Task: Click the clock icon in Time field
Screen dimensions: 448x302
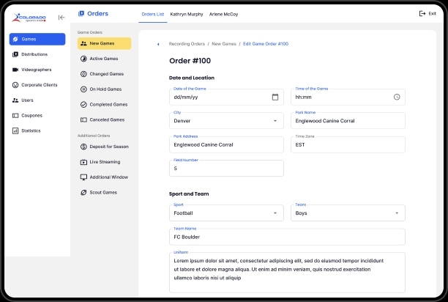Action: coord(396,97)
